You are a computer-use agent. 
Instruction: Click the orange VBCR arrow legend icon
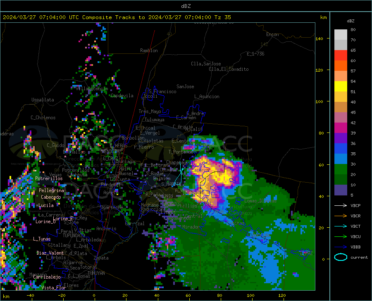(x=341, y=216)
